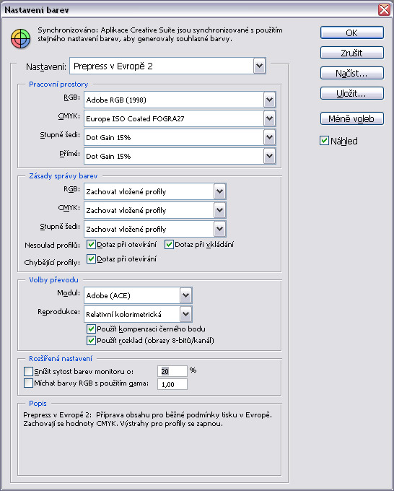This screenshot has width=394, height=491.
Task: Disable Použít kompenzaci černého bodu
Action: pyautogui.click(x=91, y=329)
